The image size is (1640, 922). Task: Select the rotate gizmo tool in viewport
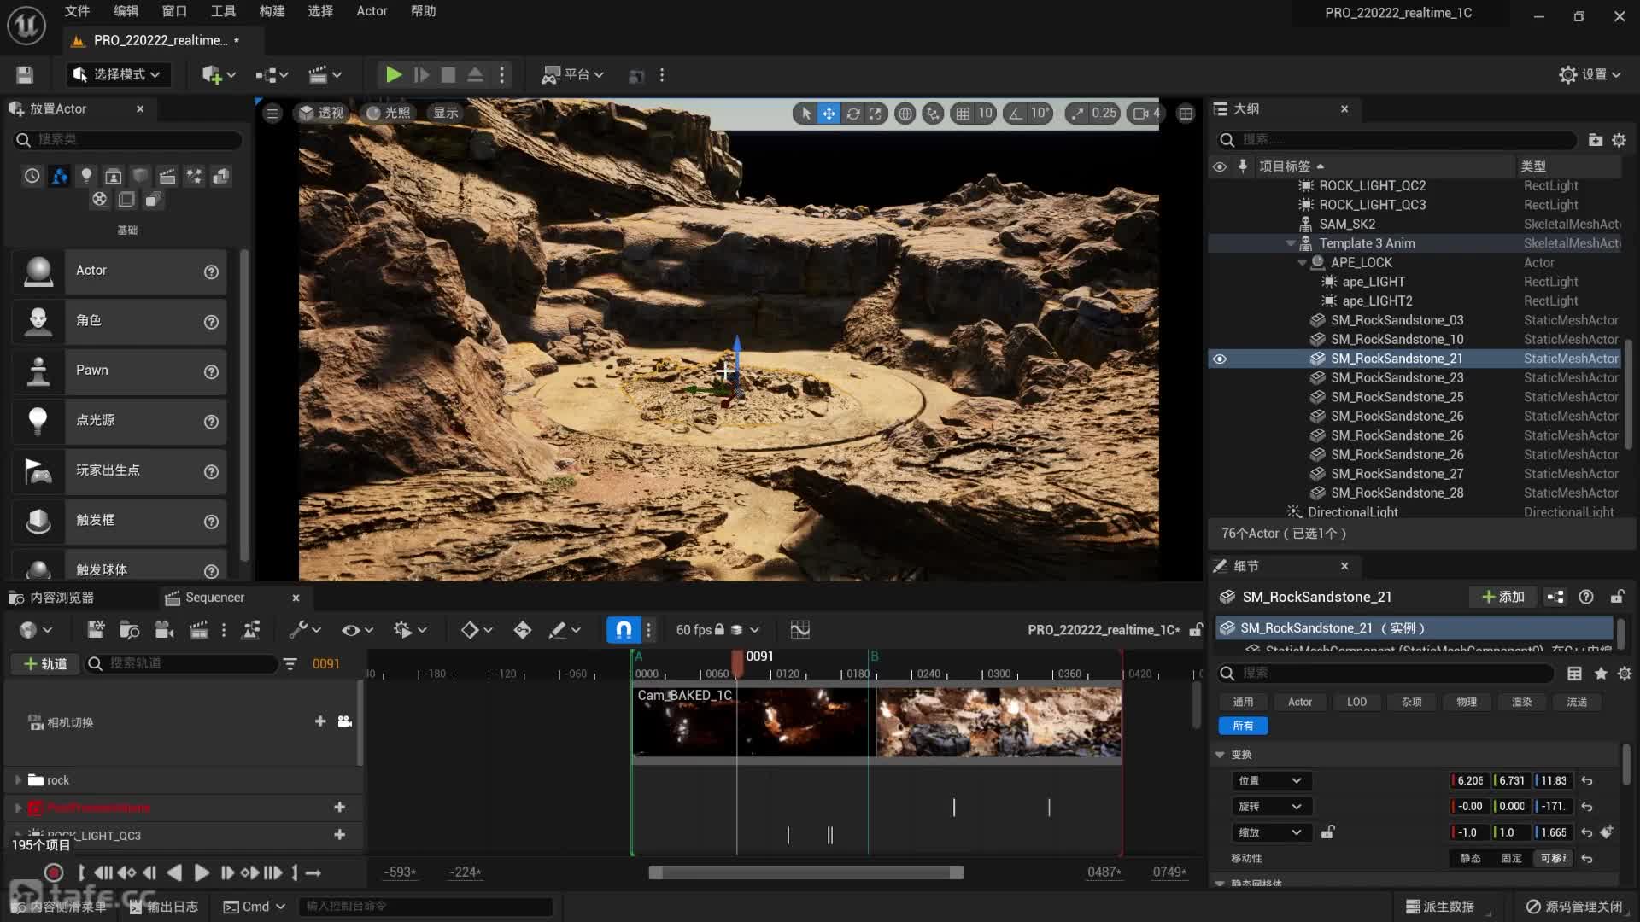[x=852, y=113]
